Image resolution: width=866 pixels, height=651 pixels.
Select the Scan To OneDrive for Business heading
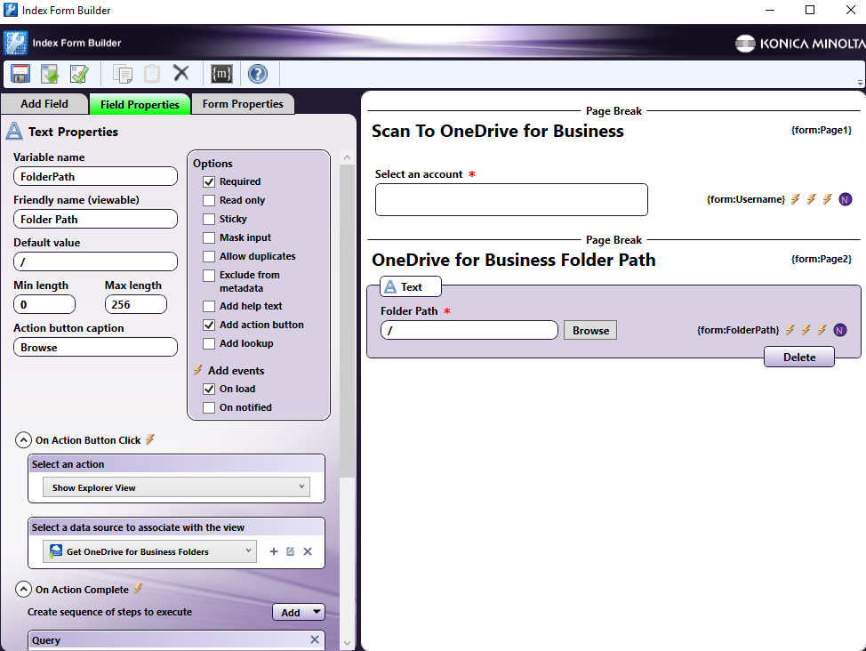point(498,131)
